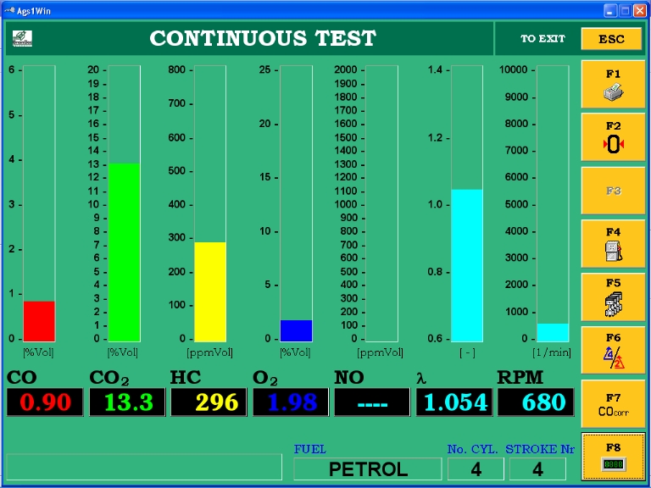Click the PETROL fuel field
The image size is (651, 488).
[367, 469]
